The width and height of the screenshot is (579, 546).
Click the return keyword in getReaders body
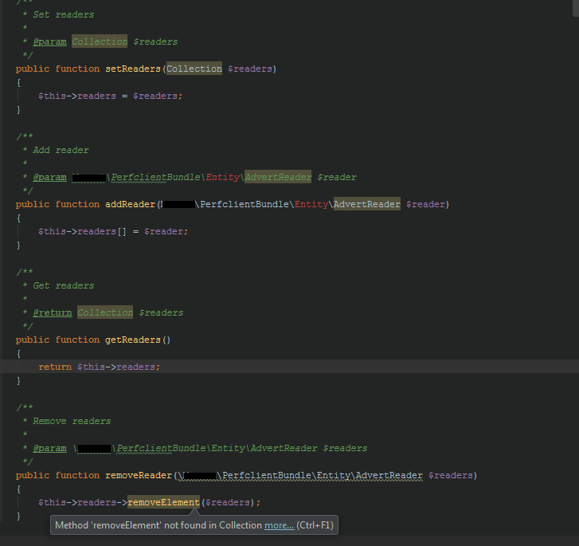[56, 367]
